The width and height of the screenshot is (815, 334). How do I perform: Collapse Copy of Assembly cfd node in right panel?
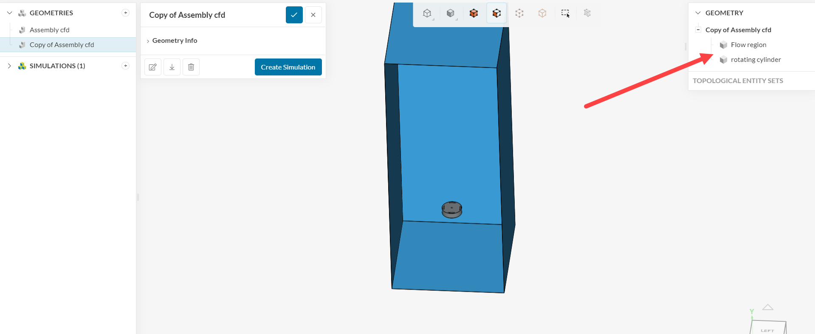coord(698,30)
